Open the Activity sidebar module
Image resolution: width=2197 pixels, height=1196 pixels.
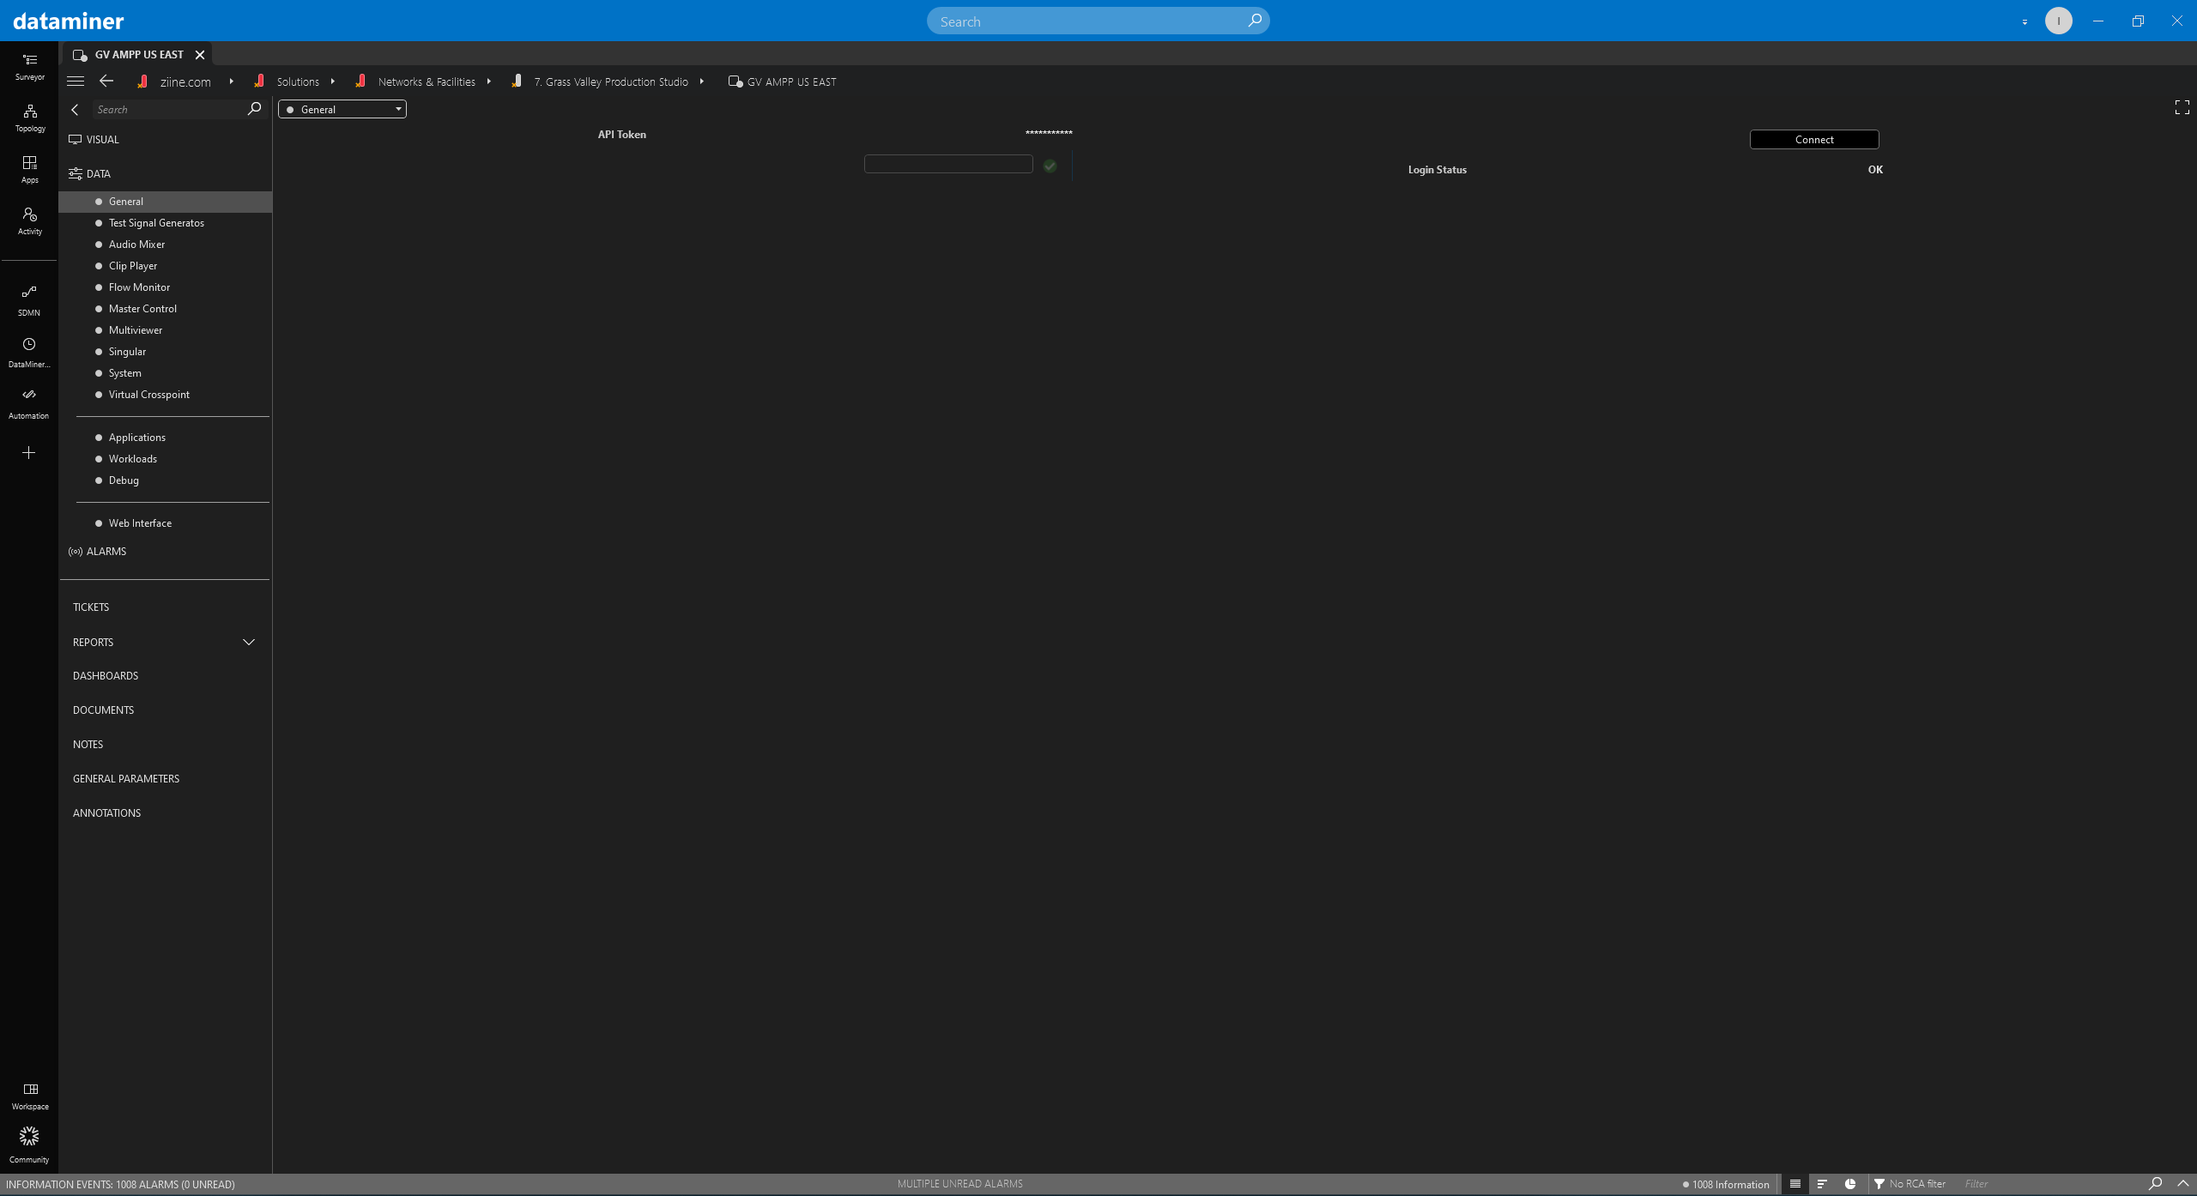point(29,220)
